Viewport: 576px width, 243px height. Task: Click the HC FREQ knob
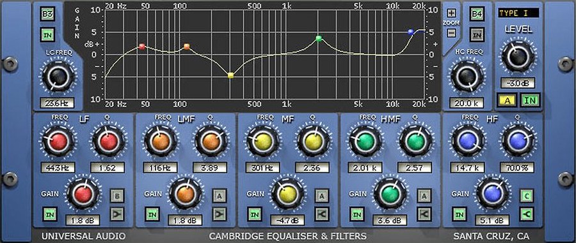coord(467,77)
